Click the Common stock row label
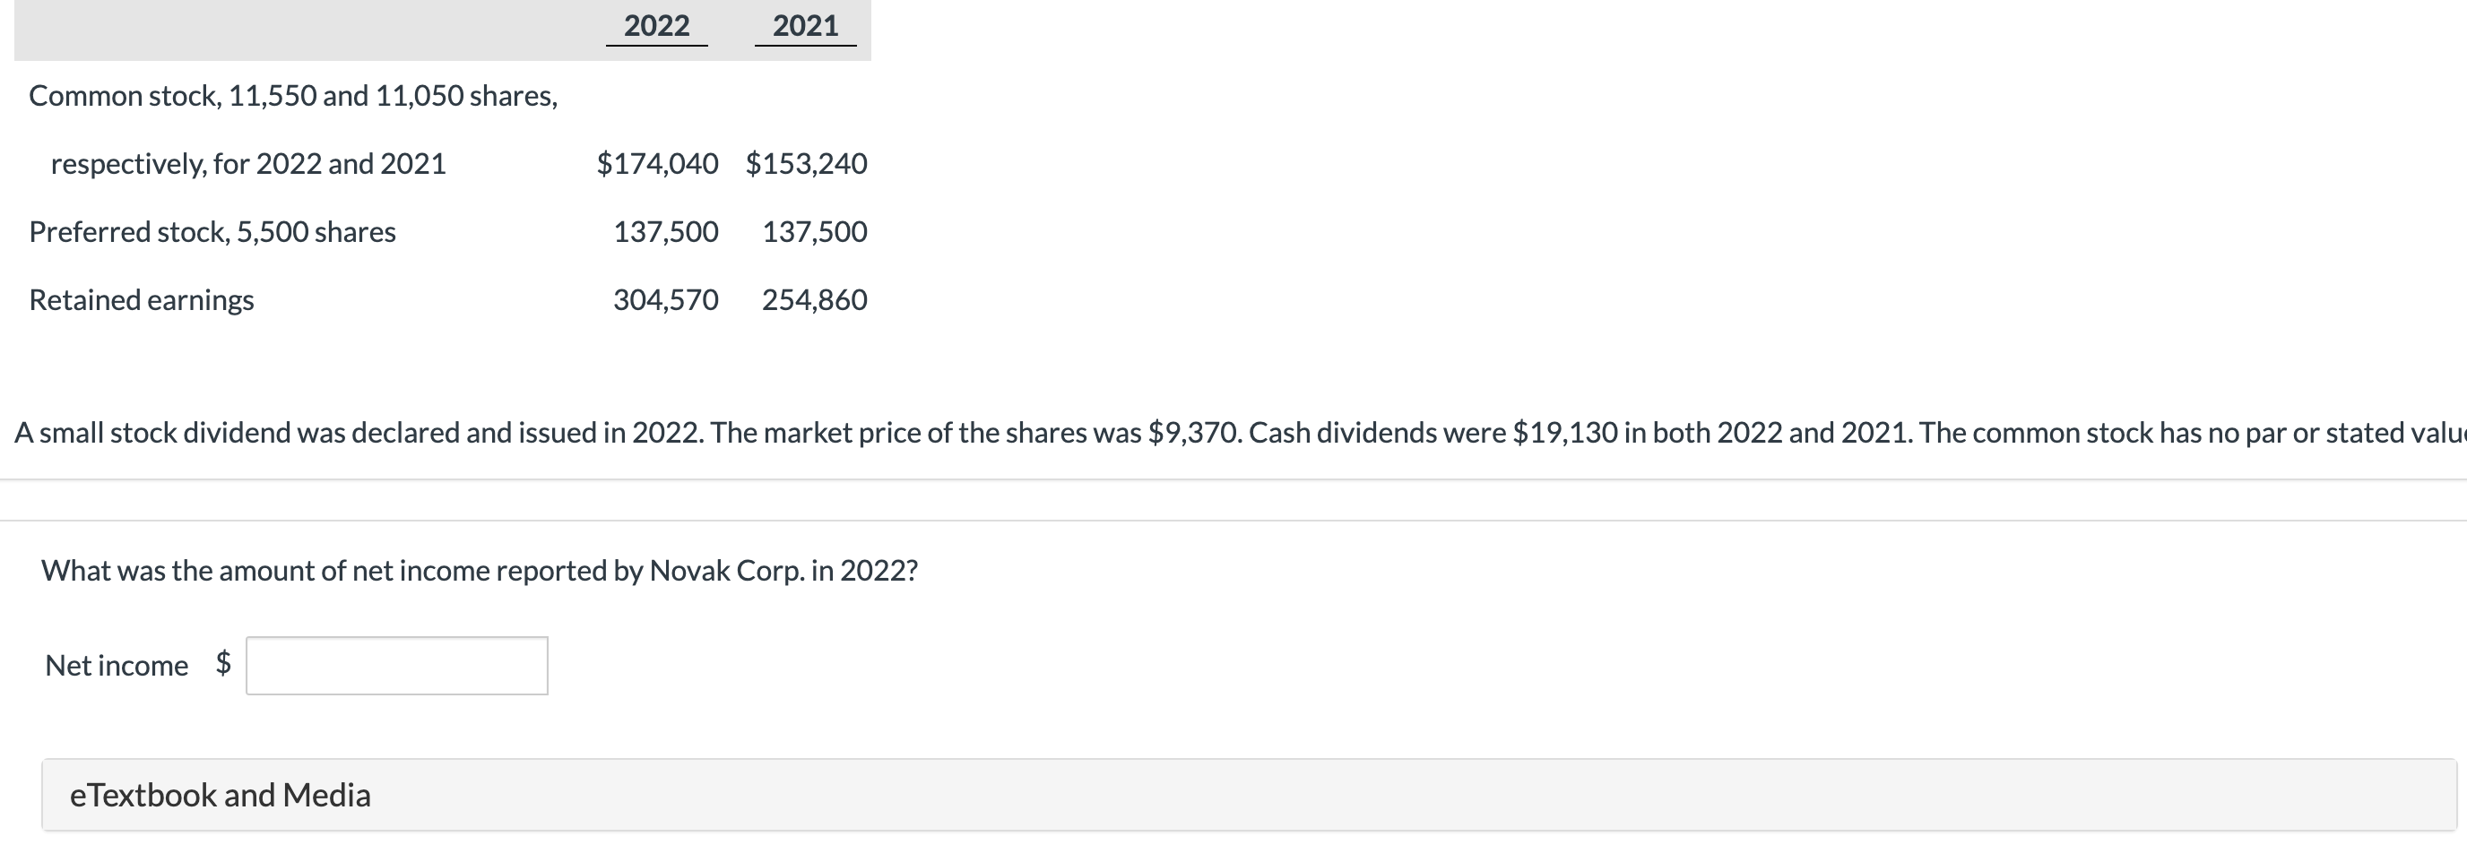Image resolution: width=2467 pixels, height=862 pixels. point(292,95)
